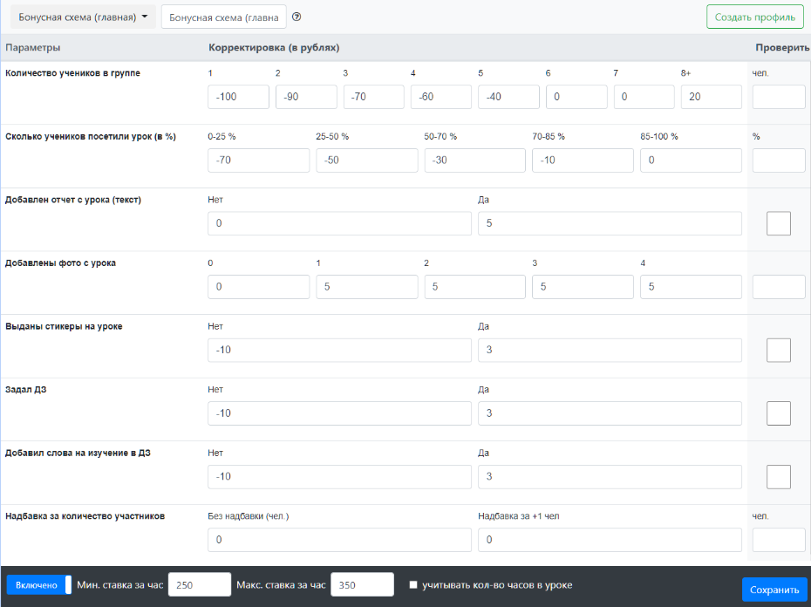Viewport: 811px width, 607px height.
Task: Tick the check box for Задал ДЗ
Action: tap(779, 413)
